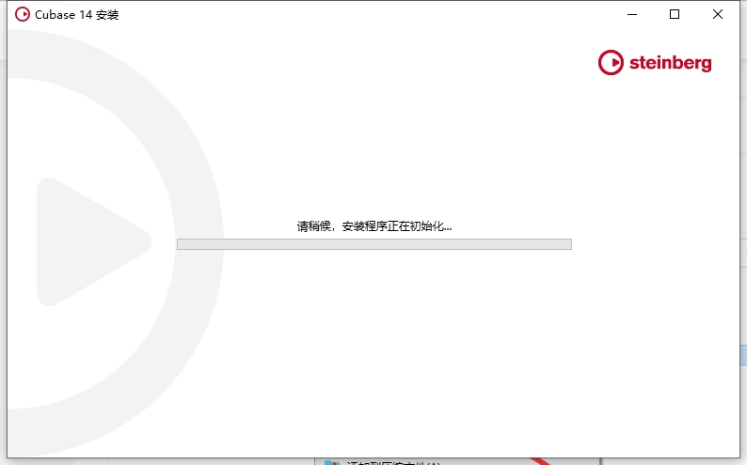747x465 pixels.
Task: Click the empty title bar area
Action: coord(376,14)
